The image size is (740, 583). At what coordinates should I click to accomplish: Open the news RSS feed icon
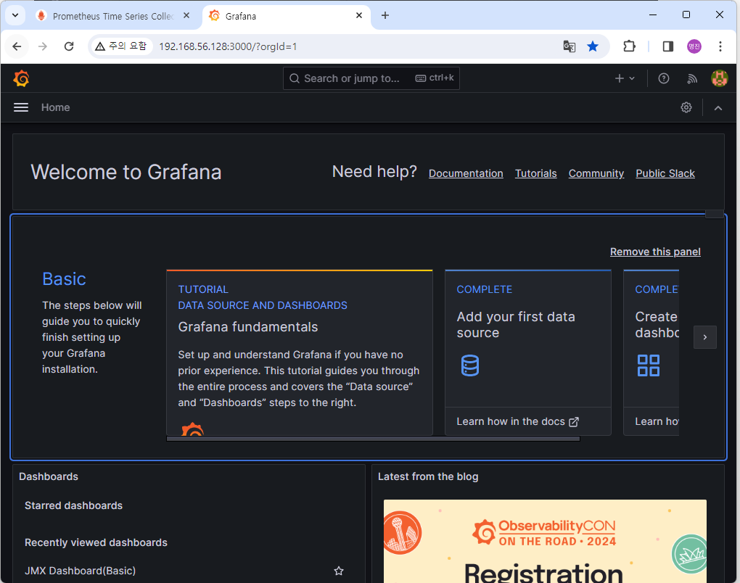[692, 79]
